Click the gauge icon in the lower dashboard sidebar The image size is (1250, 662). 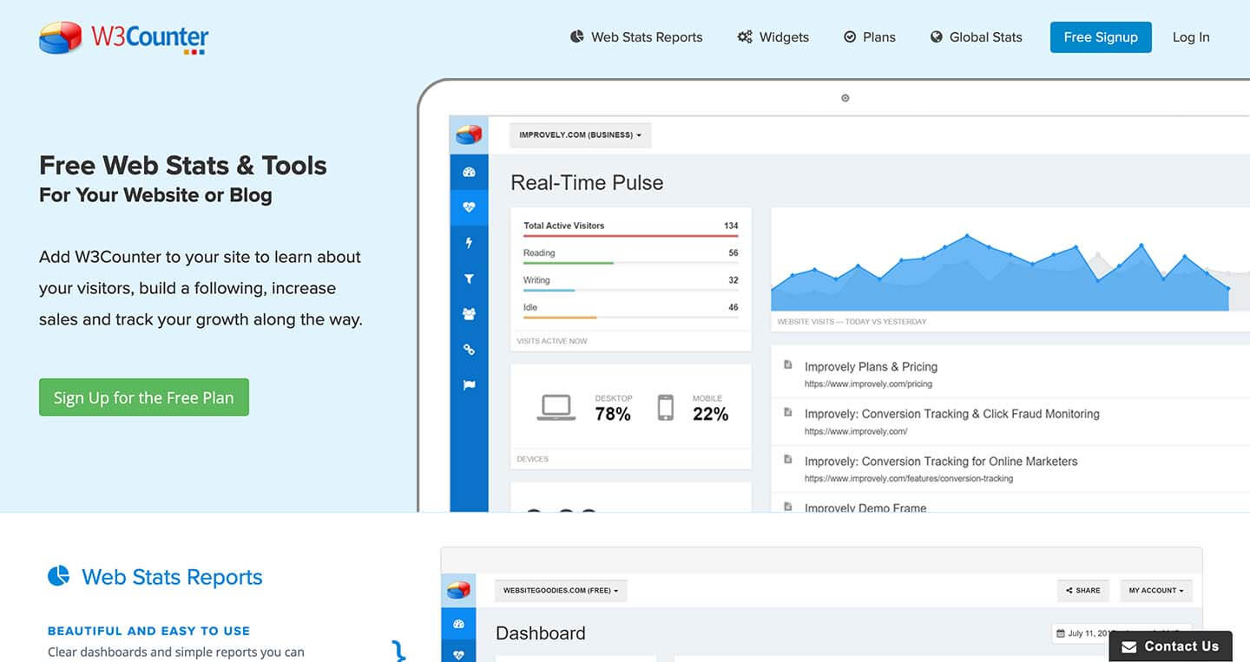pos(459,625)
